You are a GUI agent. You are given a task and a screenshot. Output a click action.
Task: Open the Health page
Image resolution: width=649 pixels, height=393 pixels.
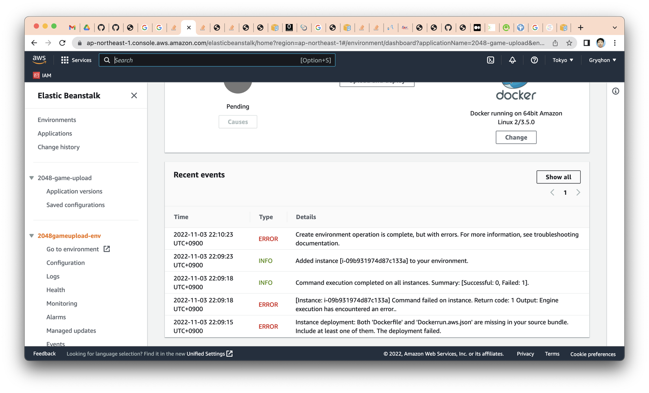point(56,290)
